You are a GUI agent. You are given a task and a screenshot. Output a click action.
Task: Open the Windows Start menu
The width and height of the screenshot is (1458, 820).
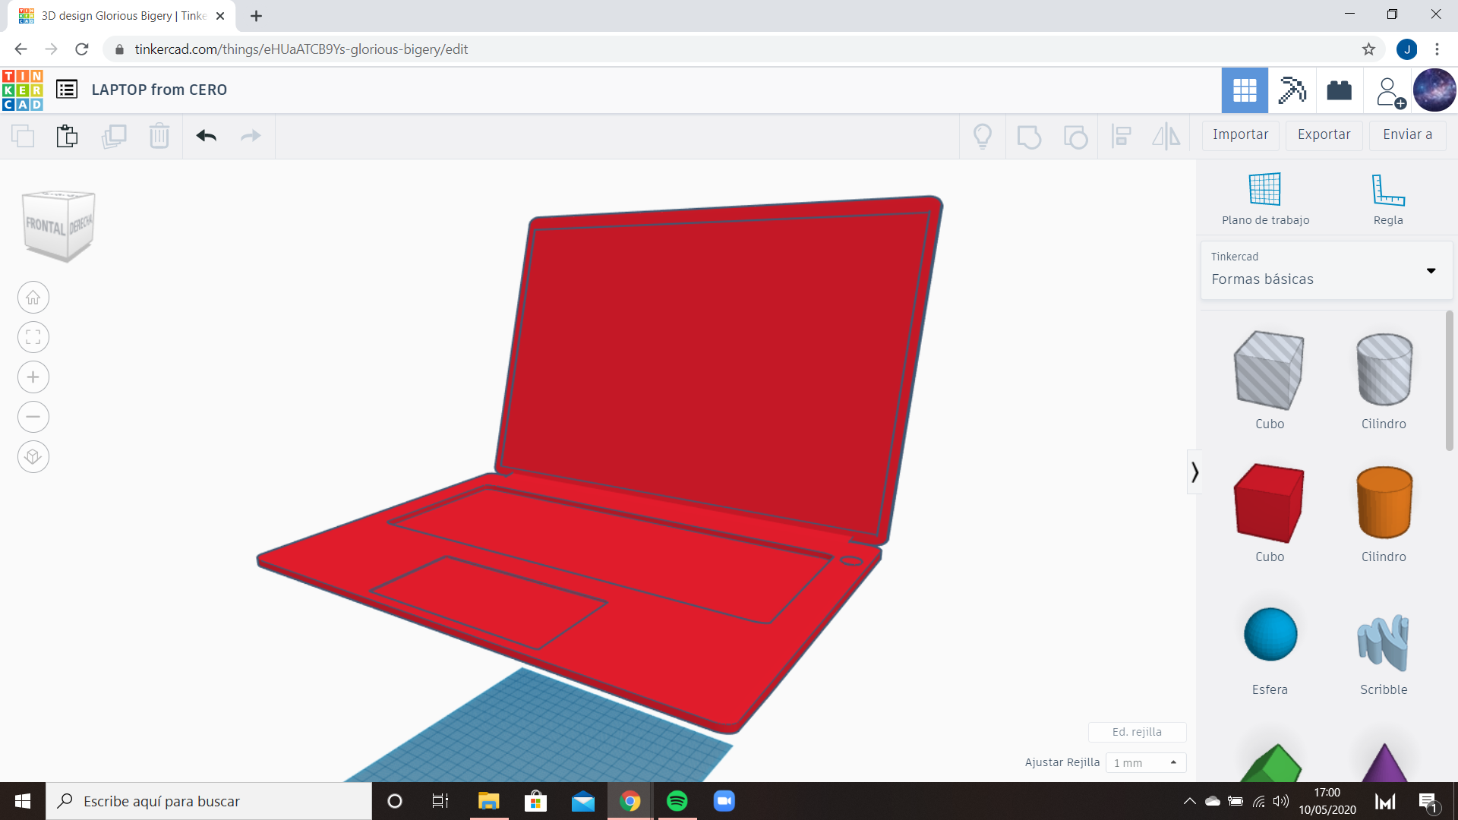(x=23, y=801)
